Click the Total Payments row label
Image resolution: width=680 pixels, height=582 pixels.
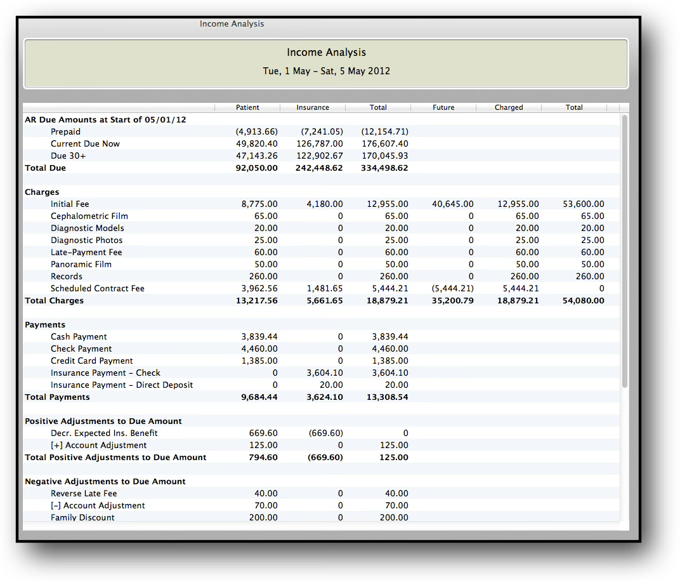point(57,397)
